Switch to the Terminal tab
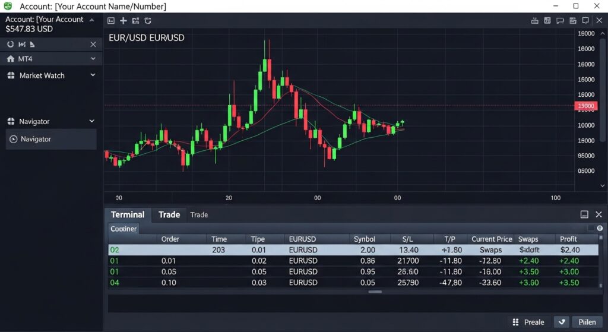The image size is (608, 332). [128, 214]
